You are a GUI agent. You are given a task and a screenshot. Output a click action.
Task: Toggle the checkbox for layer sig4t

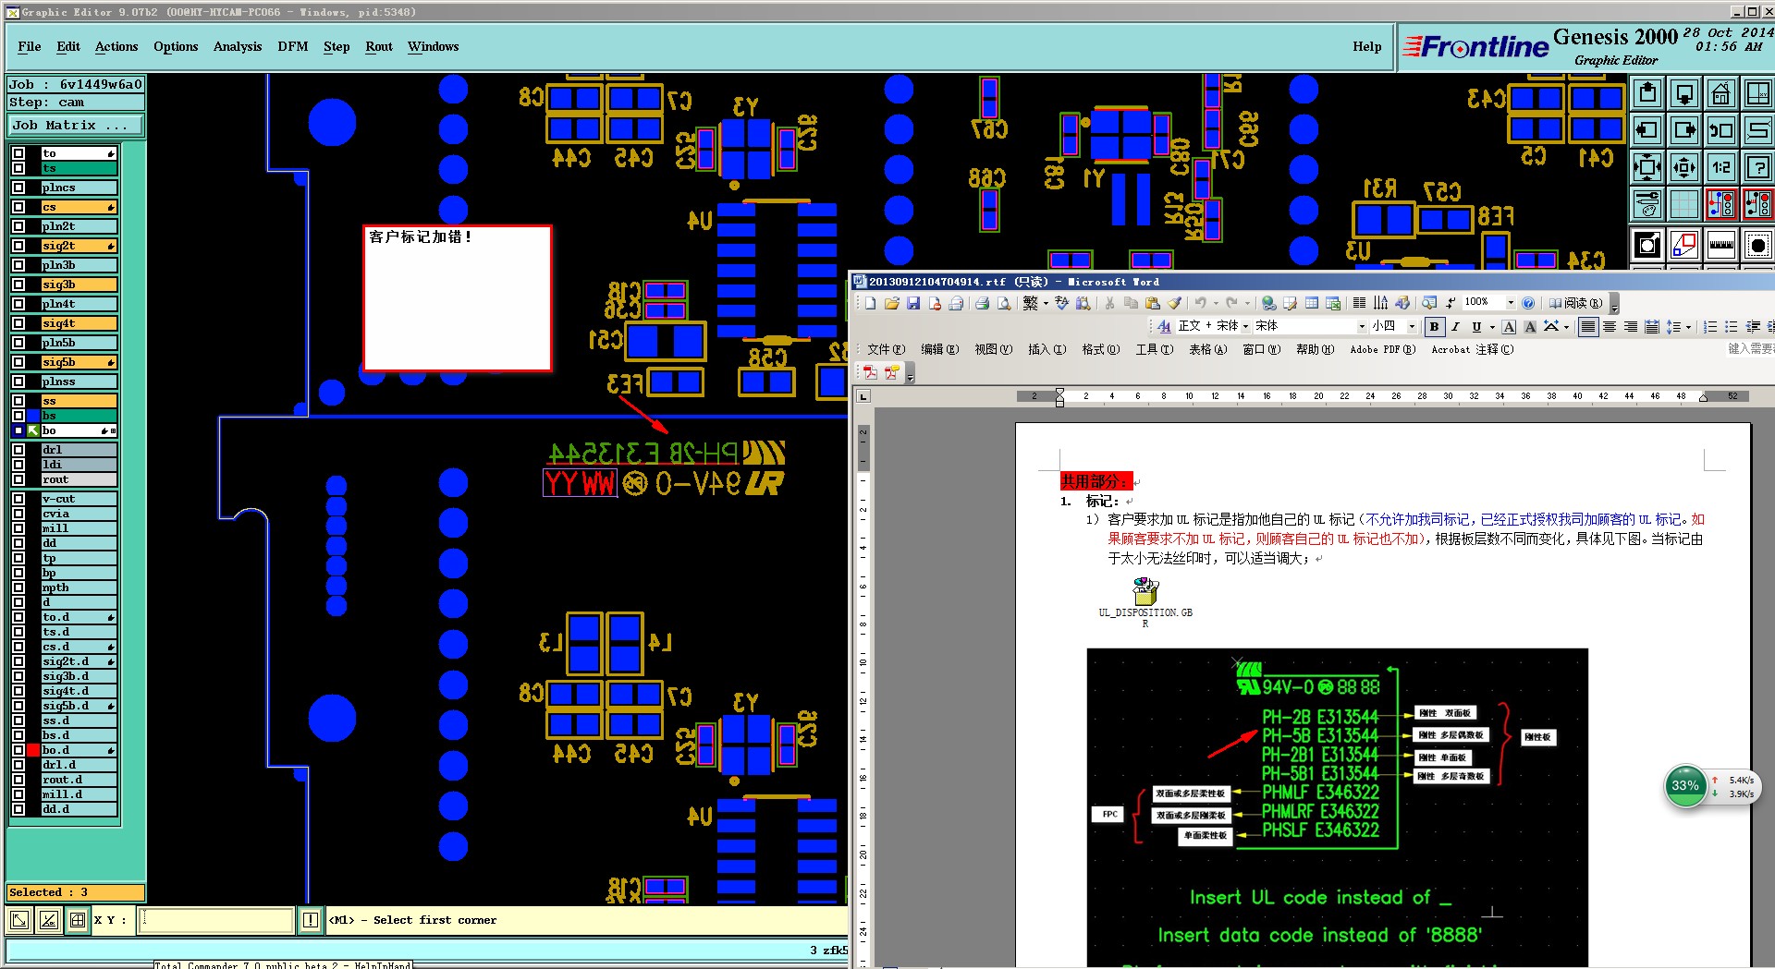pos(18,323)
